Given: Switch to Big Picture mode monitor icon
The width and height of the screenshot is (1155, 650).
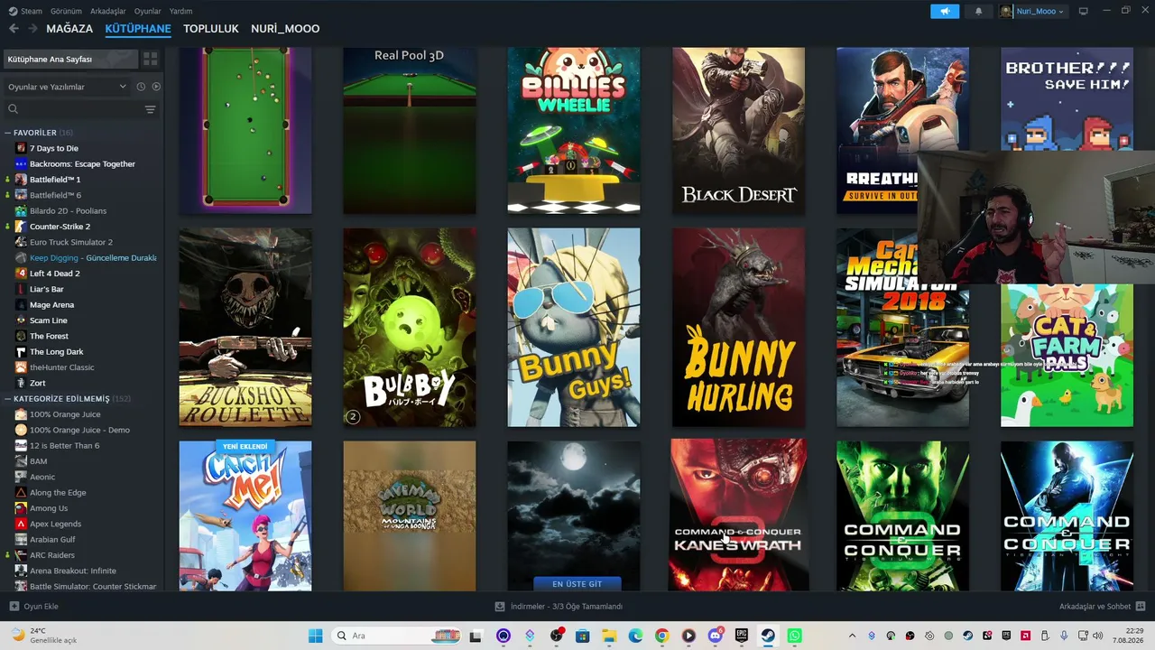Looking at the screenshot, I should tap(1084, 12).
